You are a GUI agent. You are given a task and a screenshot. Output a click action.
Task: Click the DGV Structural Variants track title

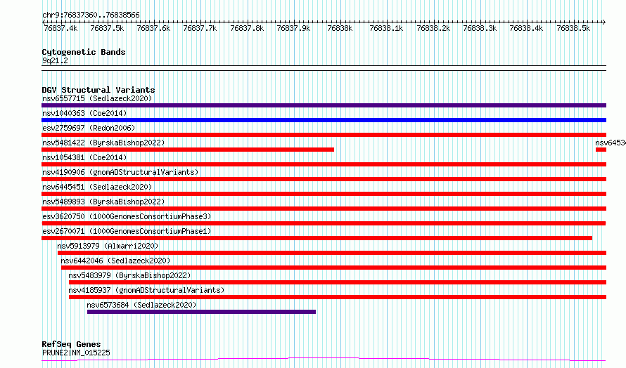[x=98, y=90]
